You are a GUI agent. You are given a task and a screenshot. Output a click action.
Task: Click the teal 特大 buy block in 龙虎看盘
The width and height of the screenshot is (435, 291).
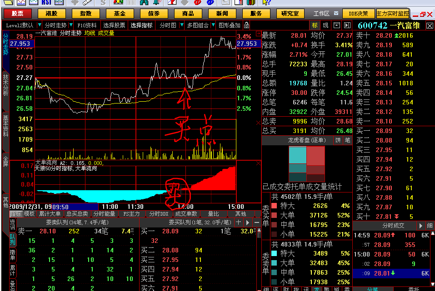tap(297, 155)
